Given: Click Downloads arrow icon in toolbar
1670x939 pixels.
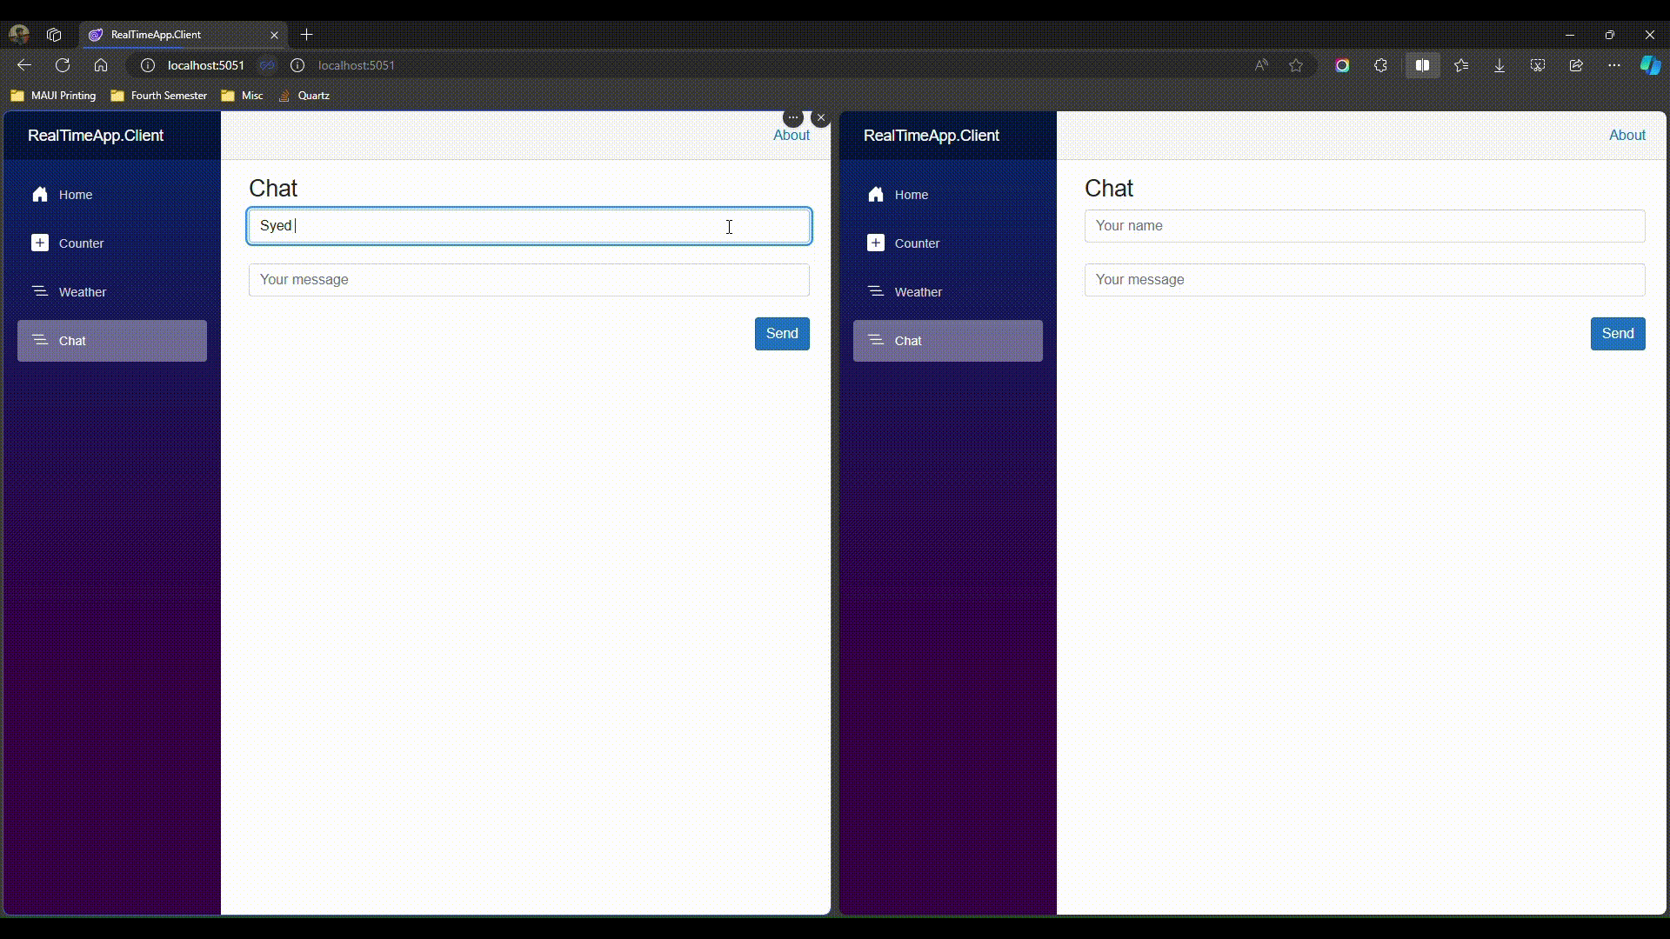Looking at the screenshot, I should [1500, 65].
